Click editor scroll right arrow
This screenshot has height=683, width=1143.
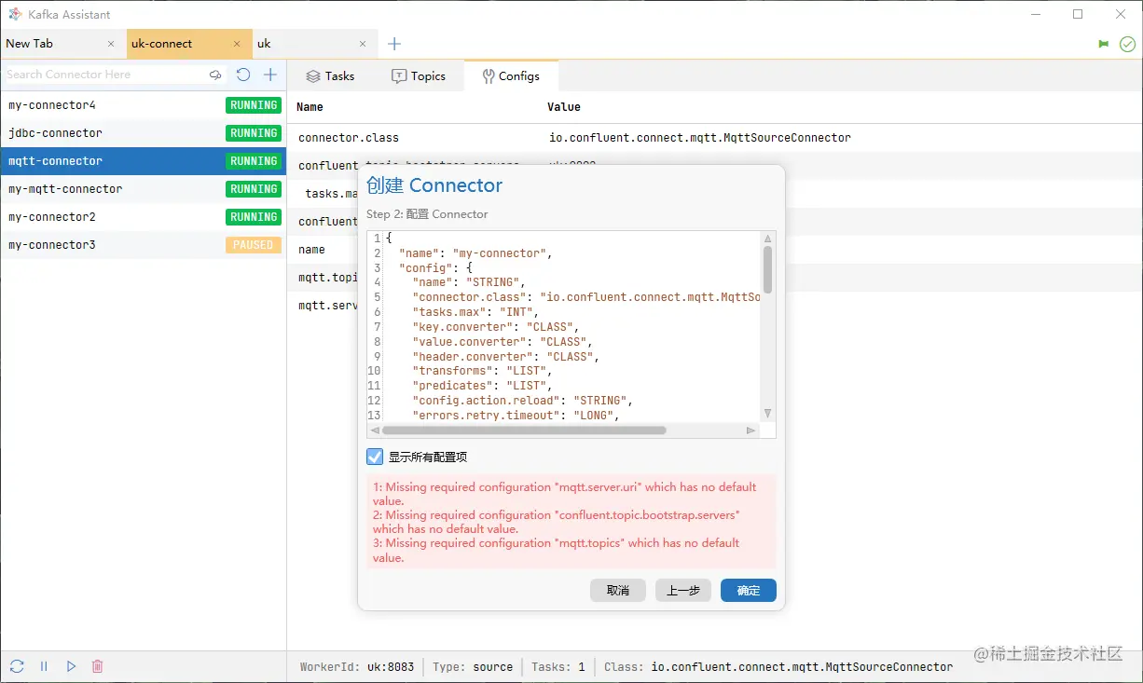(751, 430)
